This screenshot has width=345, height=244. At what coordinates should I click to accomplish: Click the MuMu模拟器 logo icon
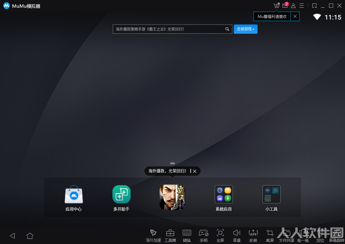7,6
